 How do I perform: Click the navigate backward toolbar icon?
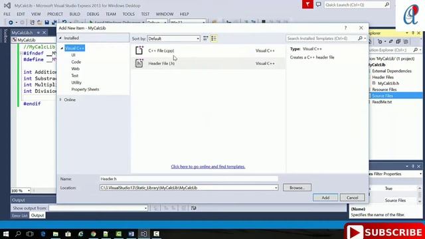click(11, 23)
